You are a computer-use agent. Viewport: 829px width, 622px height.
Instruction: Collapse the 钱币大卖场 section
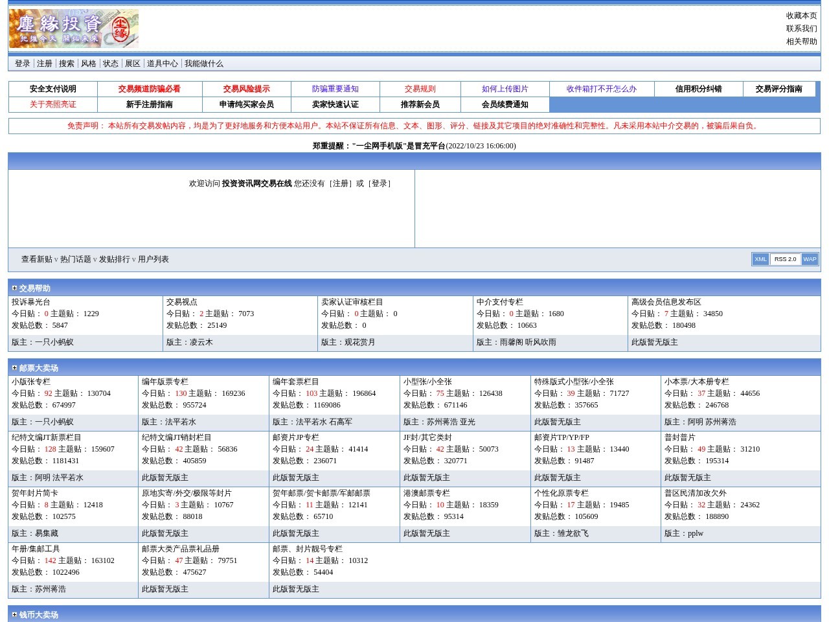[x=14, y=615]
